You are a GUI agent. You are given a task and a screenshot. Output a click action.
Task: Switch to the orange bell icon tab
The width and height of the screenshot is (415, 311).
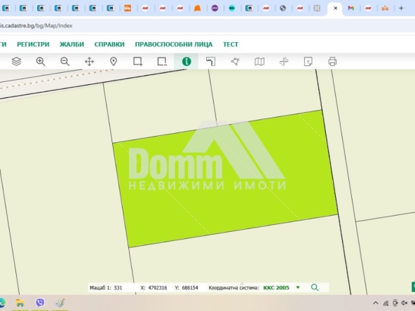197,8
